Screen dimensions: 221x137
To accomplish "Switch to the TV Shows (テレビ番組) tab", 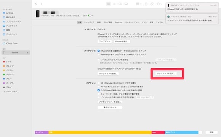I will (108, 22).
